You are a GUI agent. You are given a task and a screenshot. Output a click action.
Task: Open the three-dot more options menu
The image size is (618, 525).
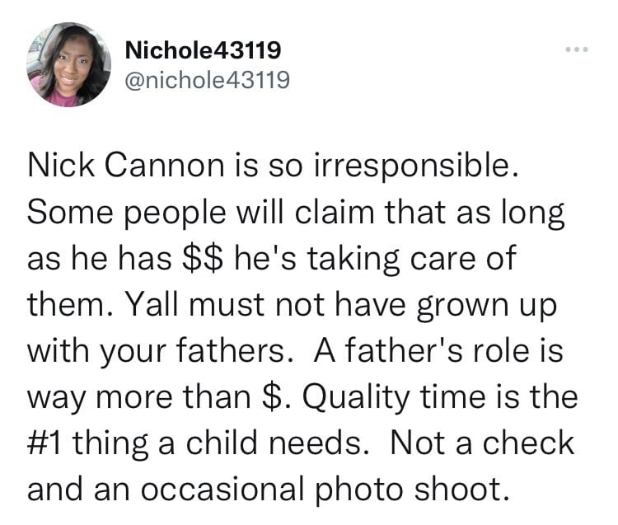click(x=577, y=49)
